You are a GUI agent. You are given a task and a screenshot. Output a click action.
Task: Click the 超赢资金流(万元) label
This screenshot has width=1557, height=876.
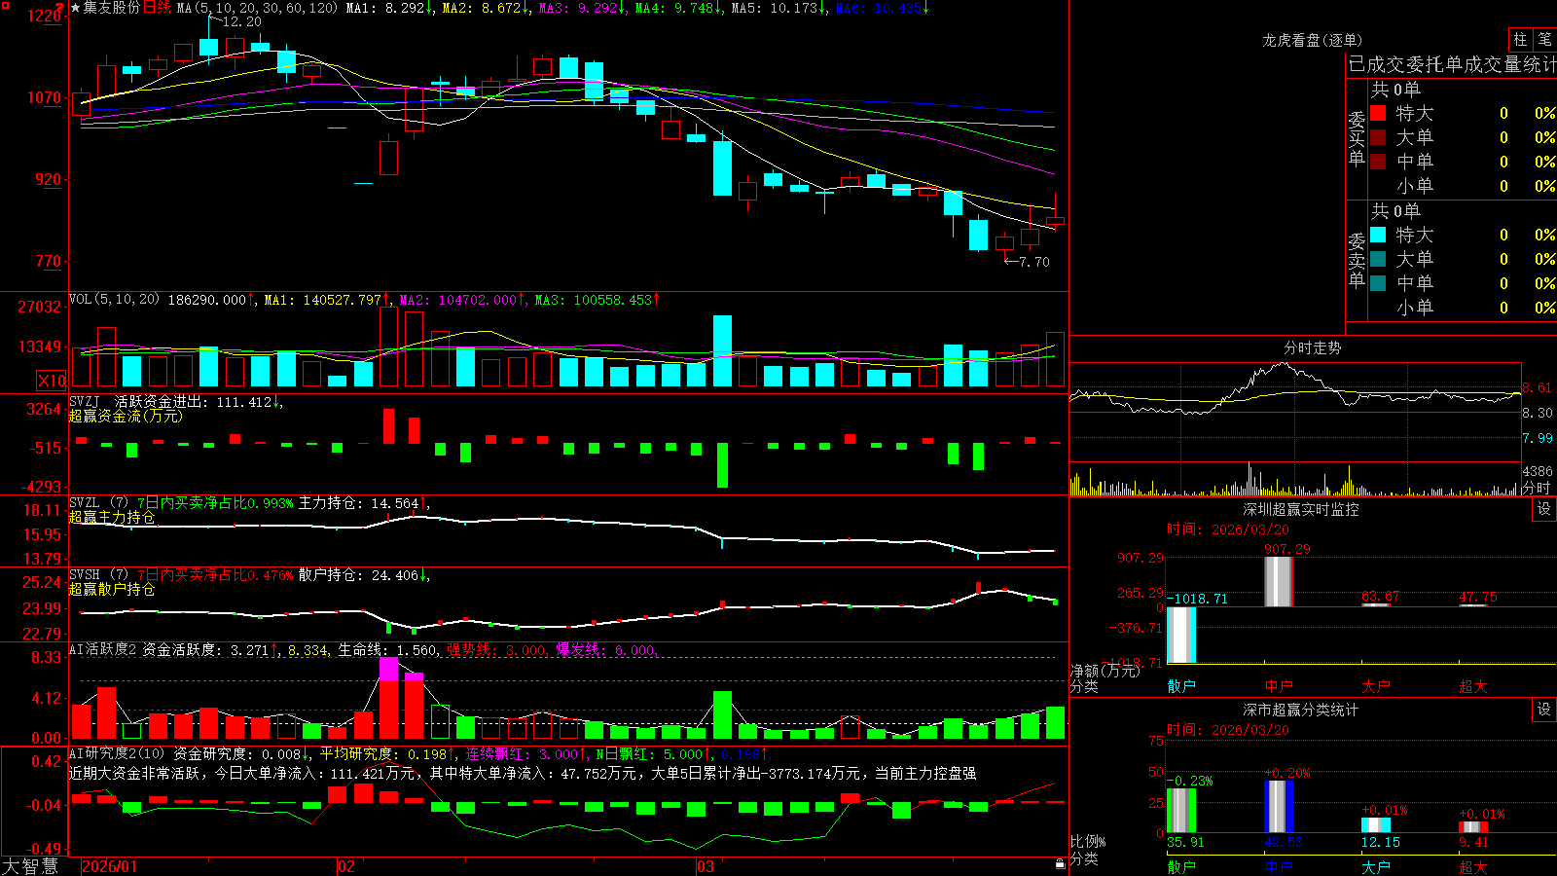tap(126, 417)
